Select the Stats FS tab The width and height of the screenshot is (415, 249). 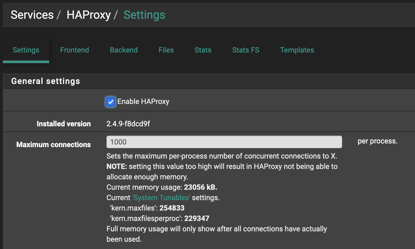[x=246, y=50]
